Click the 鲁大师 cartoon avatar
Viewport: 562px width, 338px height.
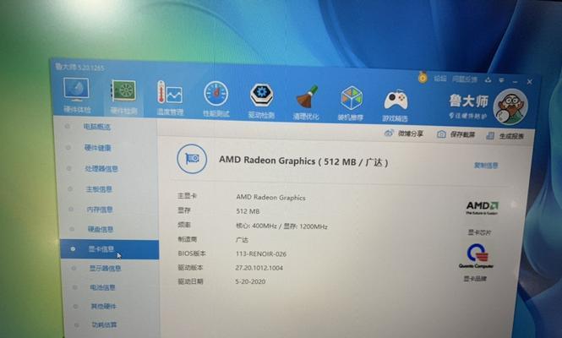[x=510, y=106]
